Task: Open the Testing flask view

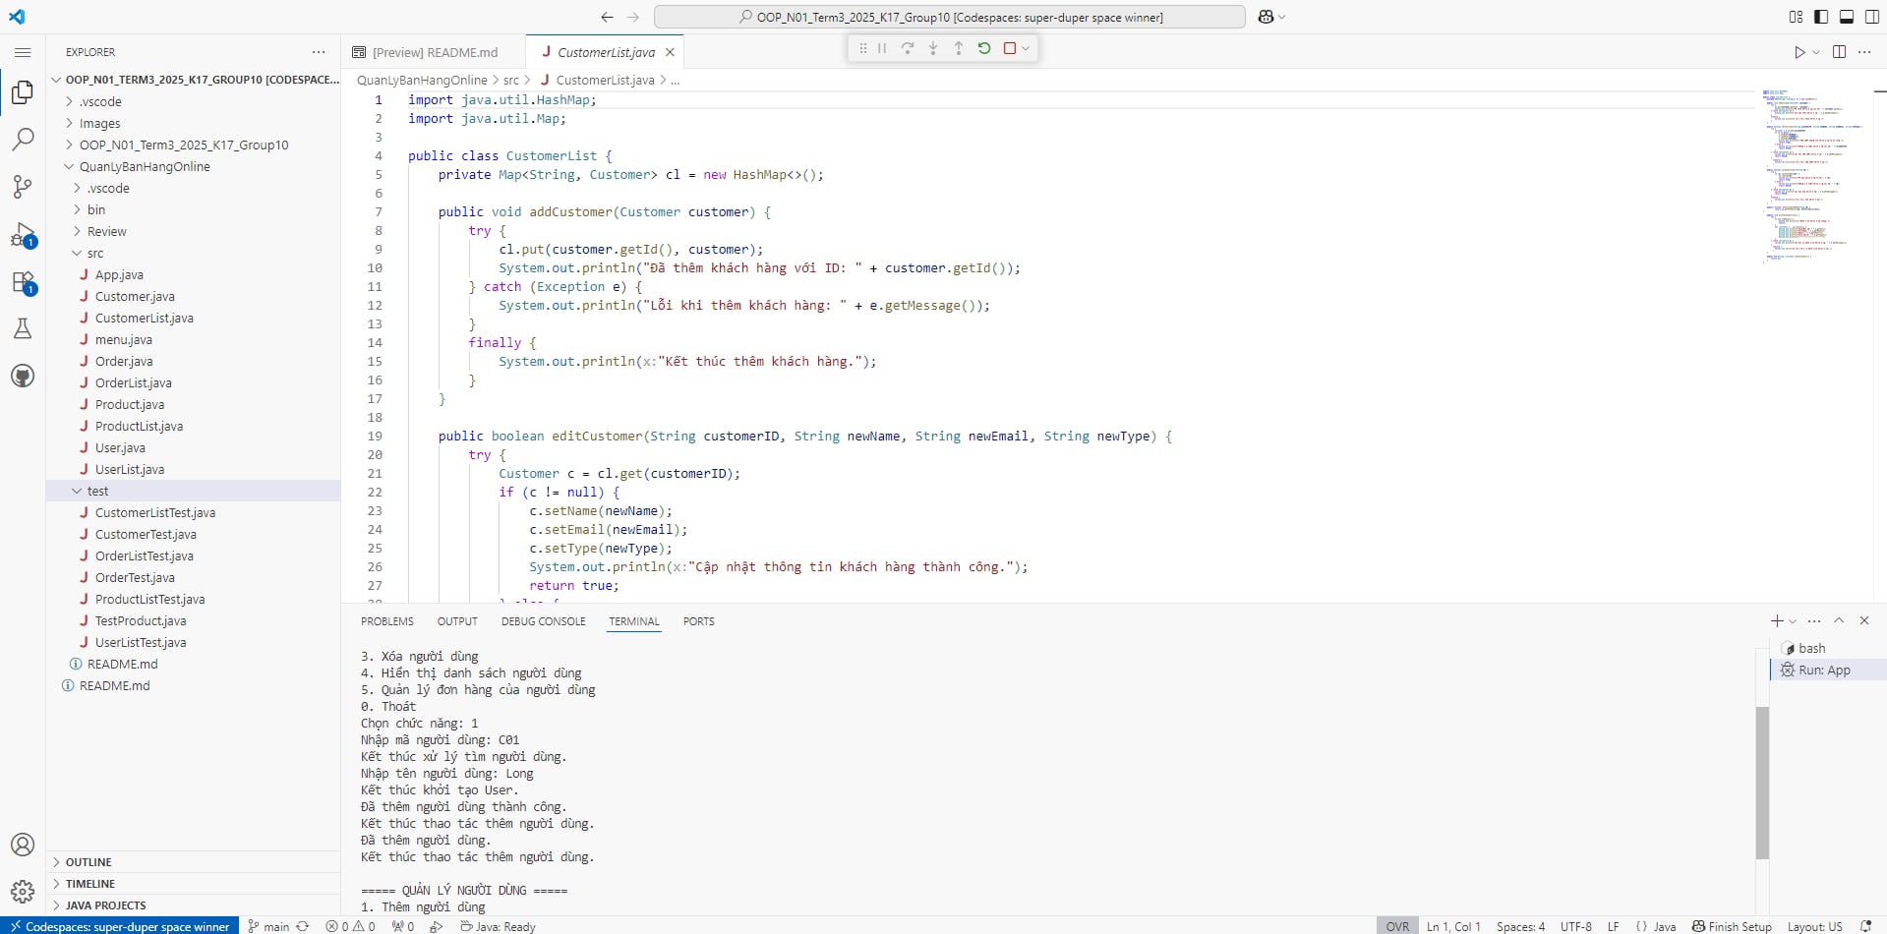Action: (23, 328)
